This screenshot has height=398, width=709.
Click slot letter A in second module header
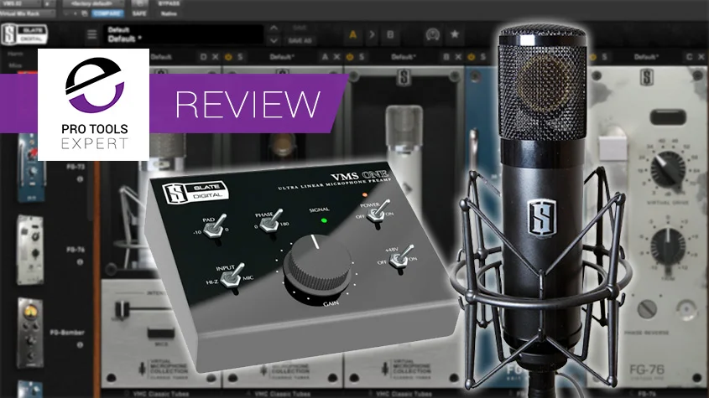[325, 57]
